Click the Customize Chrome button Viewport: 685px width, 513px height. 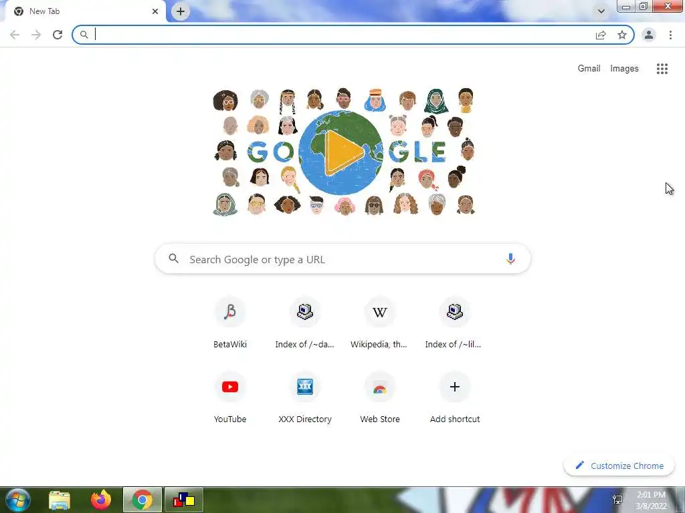[x=619, y=466]
